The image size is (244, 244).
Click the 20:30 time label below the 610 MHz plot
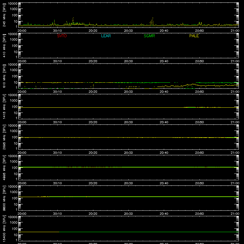tap(128, 92)
